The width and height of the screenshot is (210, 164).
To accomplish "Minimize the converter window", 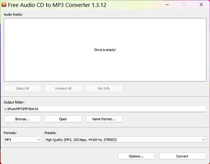I will pos(167,5).
